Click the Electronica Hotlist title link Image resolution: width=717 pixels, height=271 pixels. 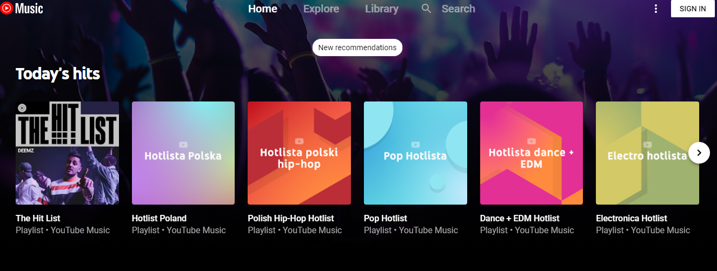click(x=632, y=218)
